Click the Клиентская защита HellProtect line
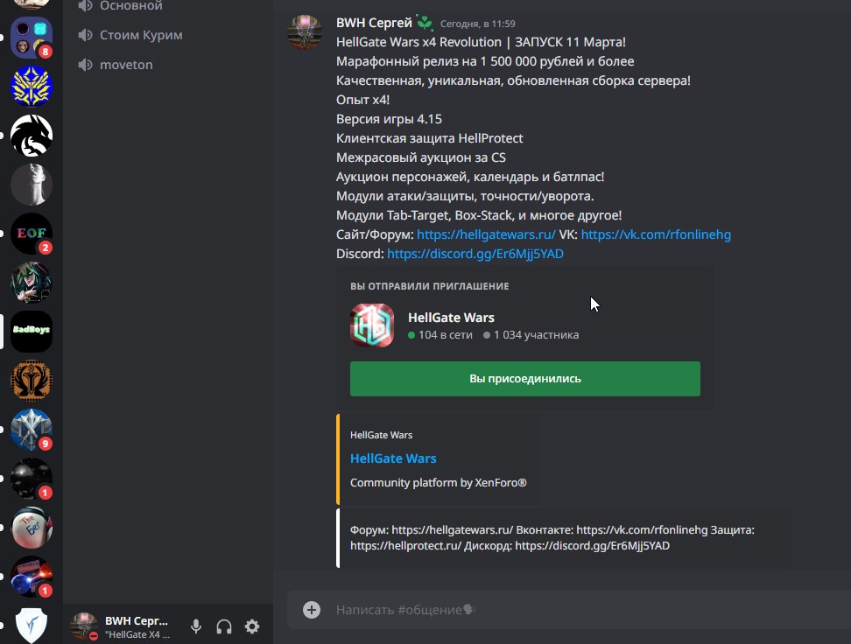This screenshot has width=851, height=644. [429, 138]
